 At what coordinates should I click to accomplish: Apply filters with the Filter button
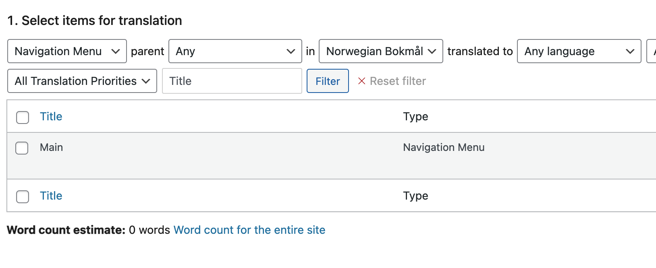(328, 81)
